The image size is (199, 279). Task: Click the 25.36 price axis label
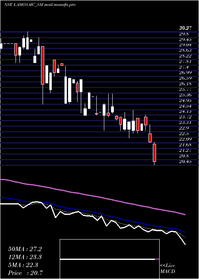(x=185, y=95)
